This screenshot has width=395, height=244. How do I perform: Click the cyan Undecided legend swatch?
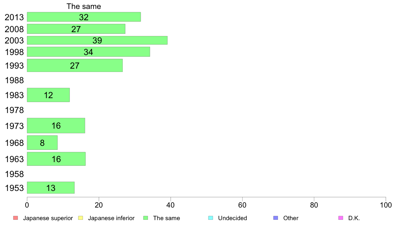click(x=210, y=218)
